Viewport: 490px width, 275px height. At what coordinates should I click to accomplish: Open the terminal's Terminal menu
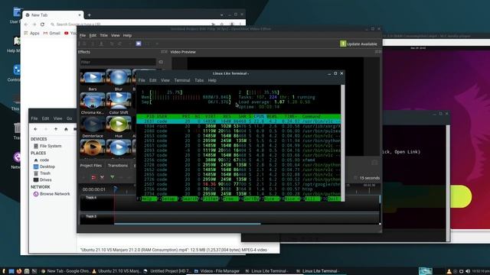[x=182, y=80]
